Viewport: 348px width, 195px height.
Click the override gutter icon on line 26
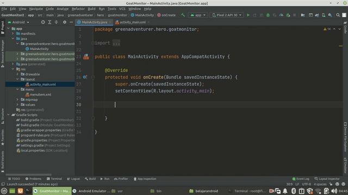[x=85, y=77]
